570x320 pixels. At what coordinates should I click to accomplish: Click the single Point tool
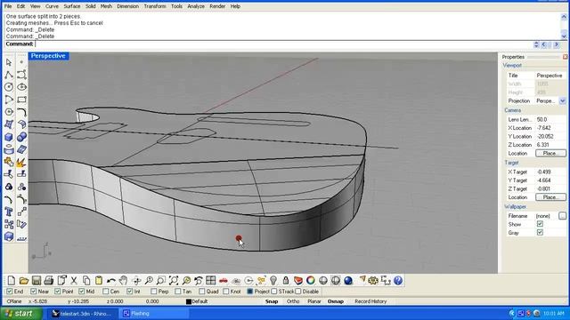tap(21, 62)
